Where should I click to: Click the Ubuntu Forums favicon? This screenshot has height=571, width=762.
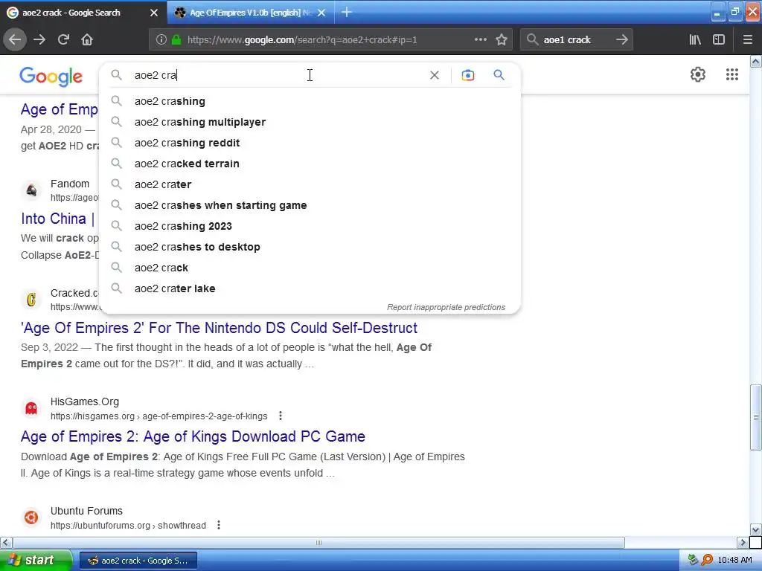point(31,517)
